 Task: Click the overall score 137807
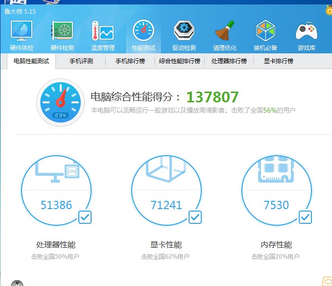[x=213, y=97]
